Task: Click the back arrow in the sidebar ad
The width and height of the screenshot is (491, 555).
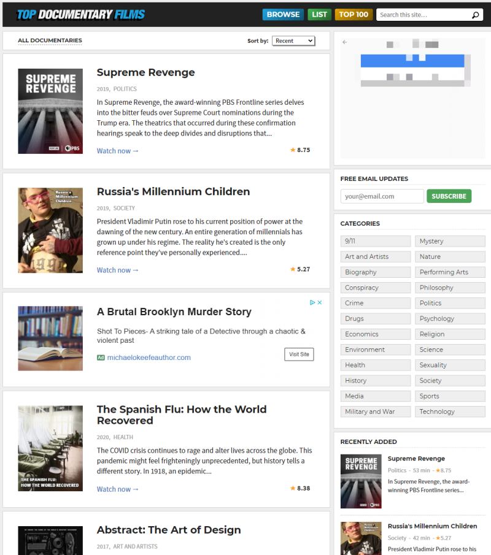Action: click(x=345, y=42)
